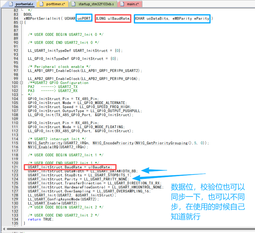Click the ulBaudRate parameter on line 84

point(119,19)
